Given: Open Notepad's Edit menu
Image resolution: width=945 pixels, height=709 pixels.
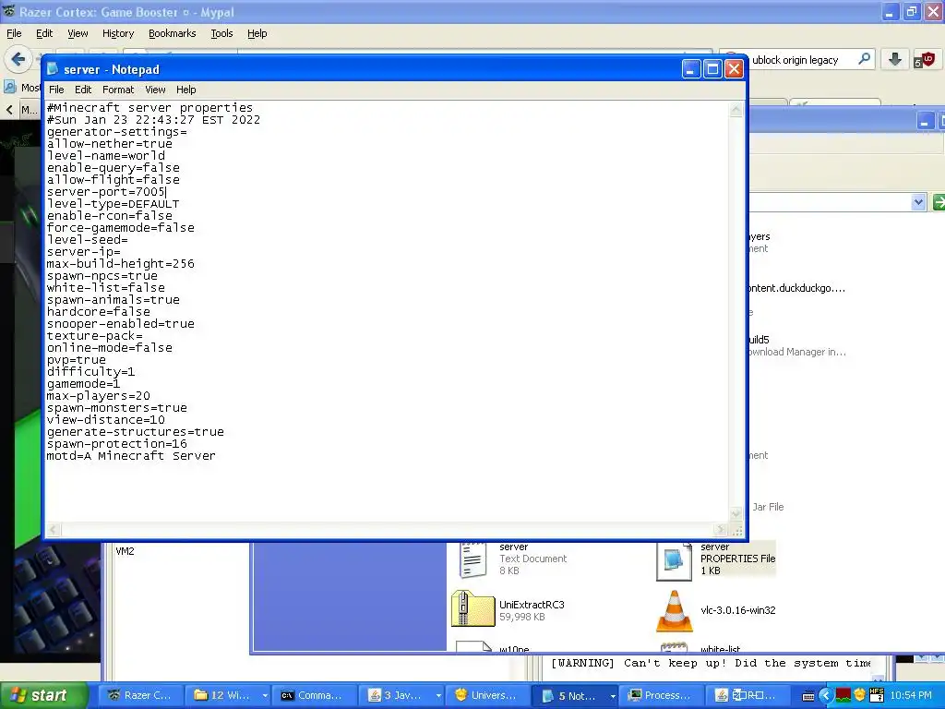Looking at the screenshot, I should tap(82, 90).
